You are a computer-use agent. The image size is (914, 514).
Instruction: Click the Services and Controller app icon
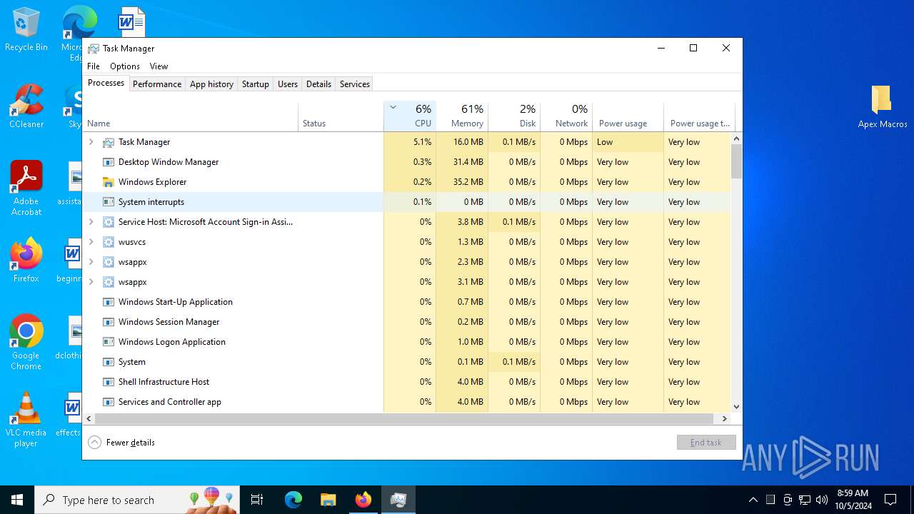point(109,402)
